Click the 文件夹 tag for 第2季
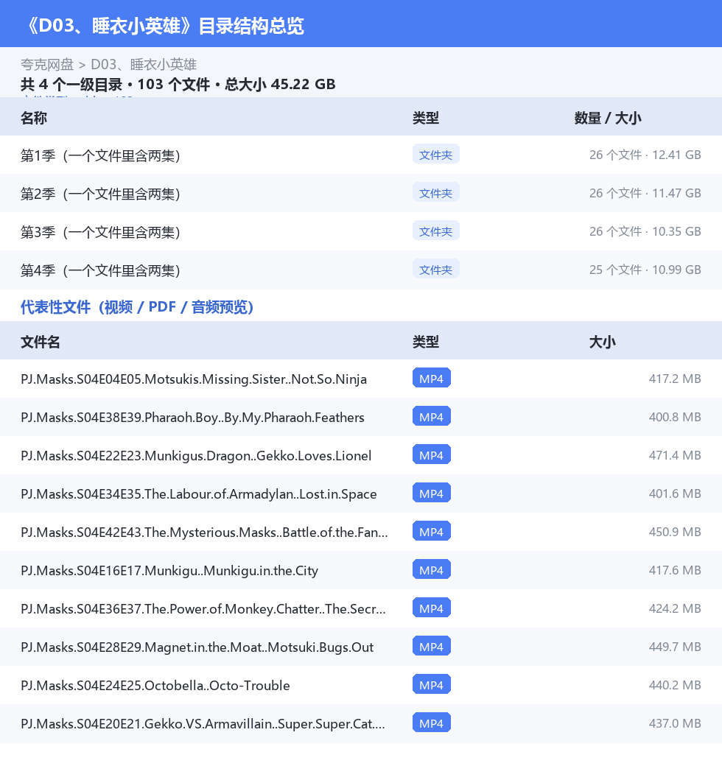The width and height of the screenshot is (722, 766). coord(435,192)
